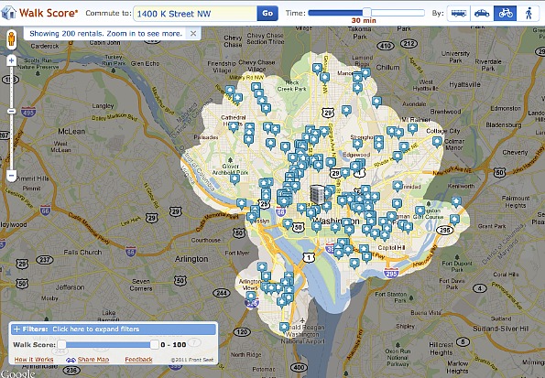Click the Go button
The width and height of the screenshot is (545, 378).
(267, 13)
